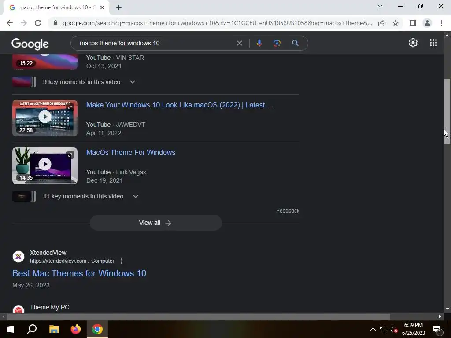This screenshot has height=338, width=451.
Task: Open the Chrome three-dot menu
Action: pyautogui.click(x=441, y=23)
